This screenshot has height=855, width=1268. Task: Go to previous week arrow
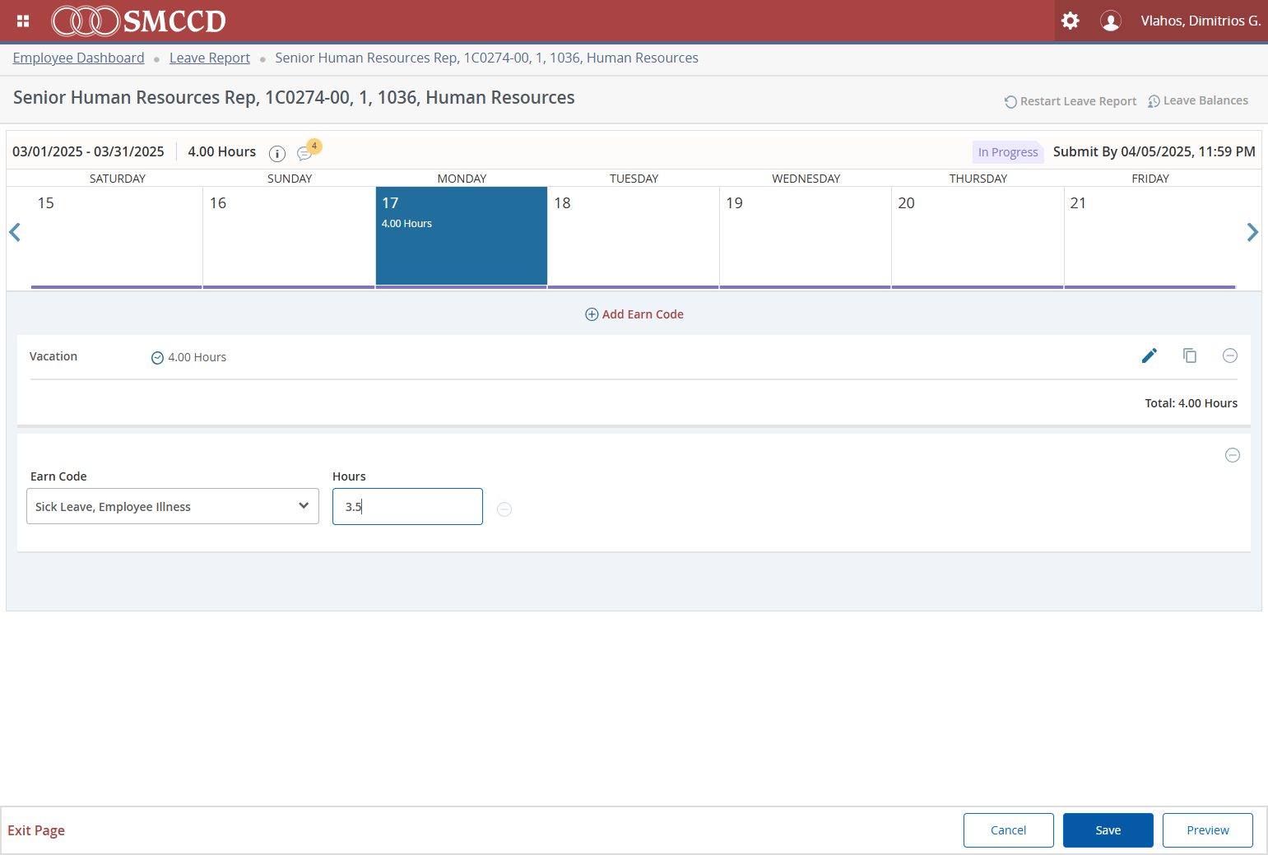click(x=15, y=233)
